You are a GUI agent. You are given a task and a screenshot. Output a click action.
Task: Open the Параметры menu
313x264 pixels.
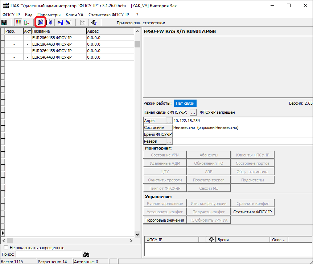[x=49, y=15]
